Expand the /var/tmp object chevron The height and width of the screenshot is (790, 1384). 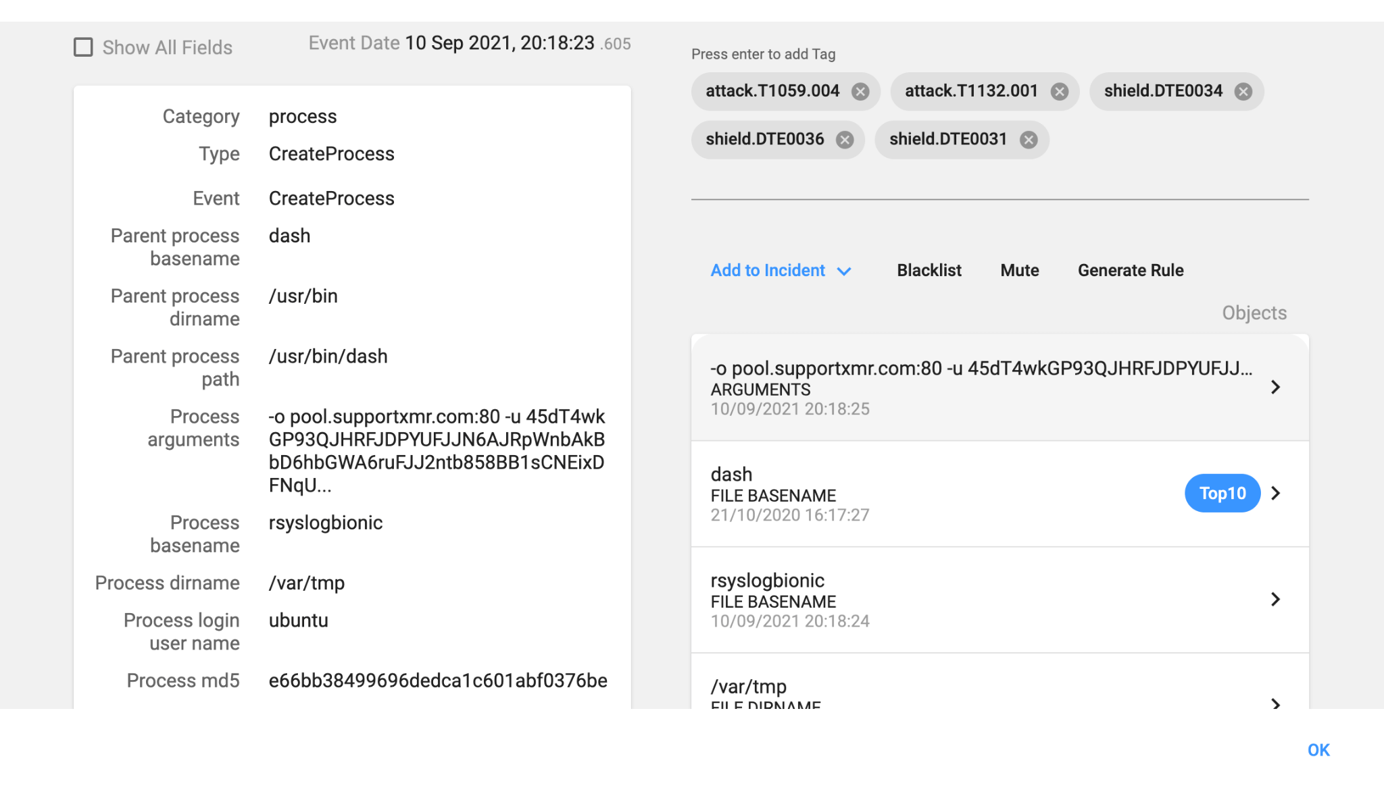pos(1275,703)
